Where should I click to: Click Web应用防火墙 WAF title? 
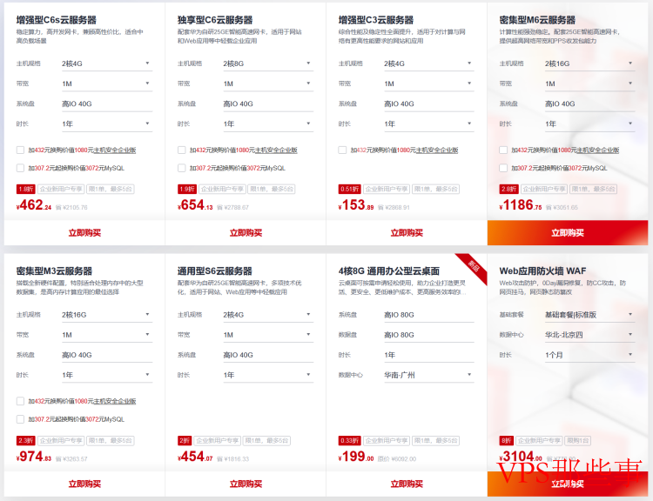pos(542,271)
